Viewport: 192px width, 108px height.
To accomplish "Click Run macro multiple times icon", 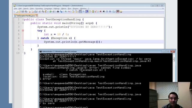I will 110,12.
